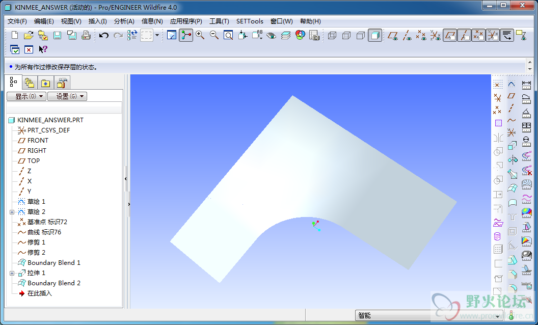Click the Repaint screen icon
Viewport: 538px width, 325px height.
pos(172,35)
